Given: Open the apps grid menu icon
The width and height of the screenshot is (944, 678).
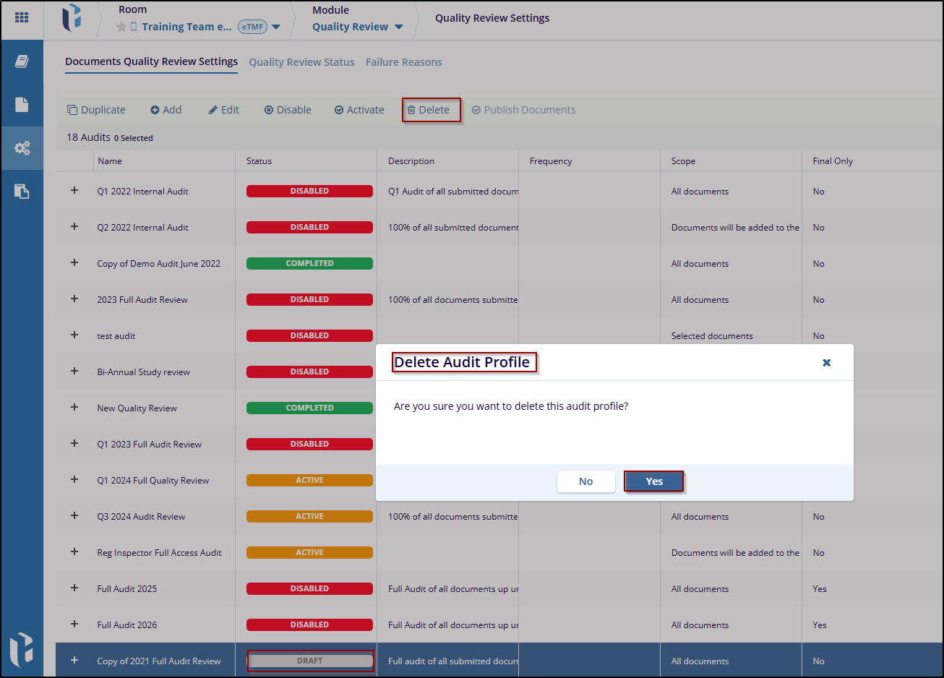Looking at the screenshot, I should pos(22,17).
